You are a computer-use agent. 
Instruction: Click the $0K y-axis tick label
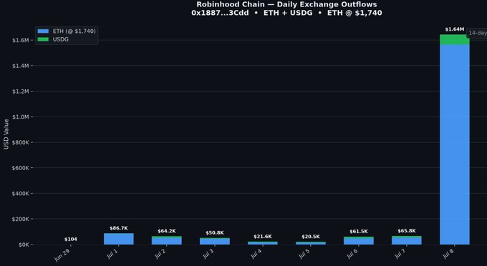tap(24, 245)
